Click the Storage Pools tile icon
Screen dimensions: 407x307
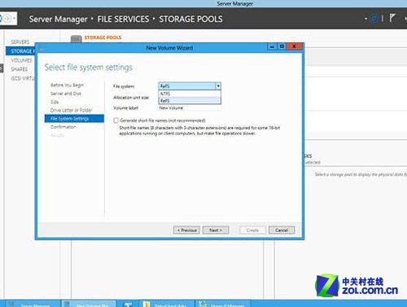(76, 39)
